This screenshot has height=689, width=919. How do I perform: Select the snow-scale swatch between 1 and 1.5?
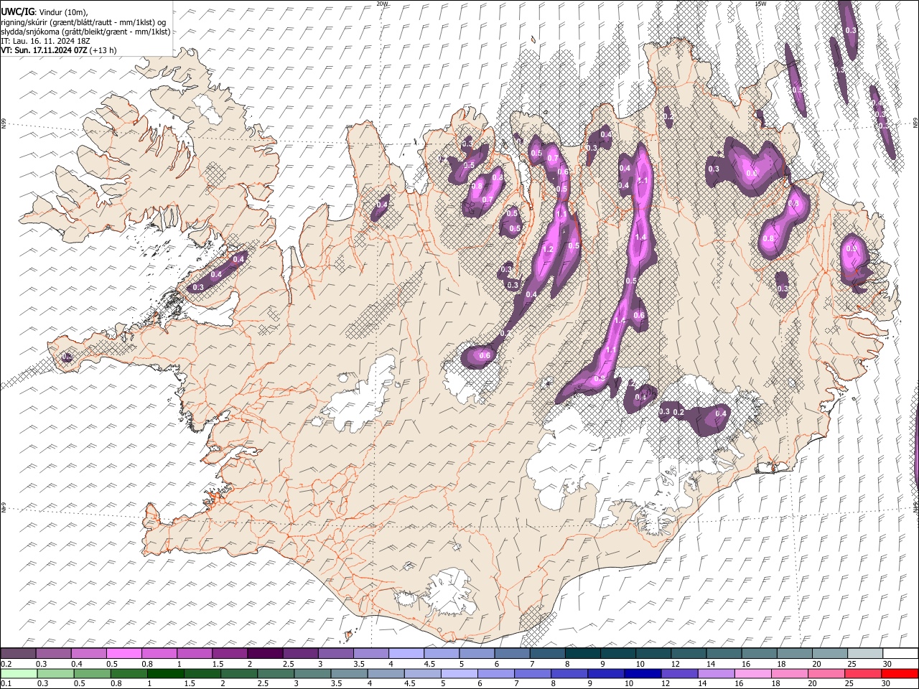(195, 654)
